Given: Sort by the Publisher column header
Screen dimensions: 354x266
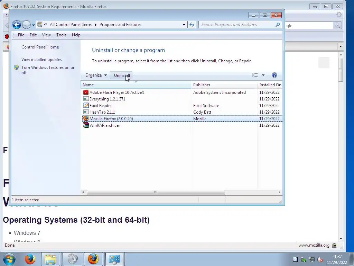Looking at the screenshot, I should pyautogui.click(x=224, y=85).
